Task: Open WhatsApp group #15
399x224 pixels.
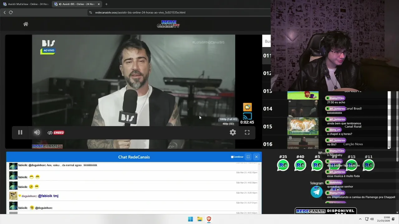Action: (x=352, y=165)
